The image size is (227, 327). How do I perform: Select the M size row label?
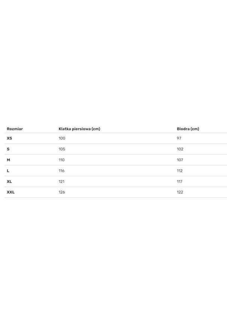tap(8, 160)
